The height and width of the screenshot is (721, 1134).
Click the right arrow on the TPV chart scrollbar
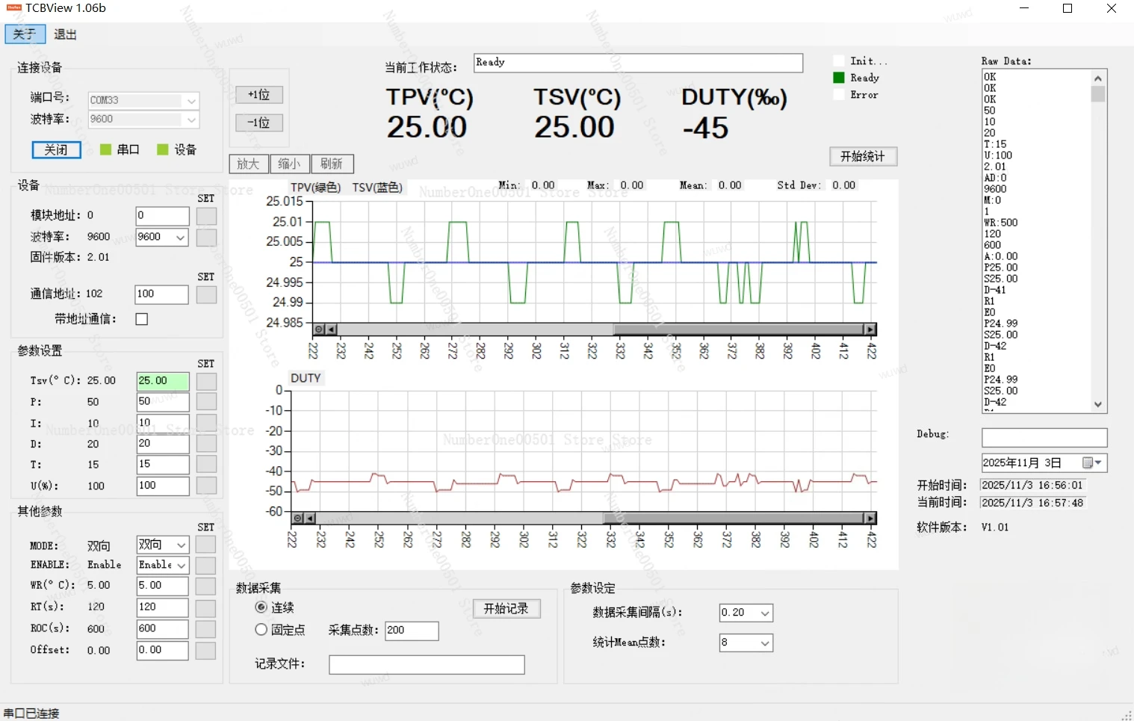point(870,329)
